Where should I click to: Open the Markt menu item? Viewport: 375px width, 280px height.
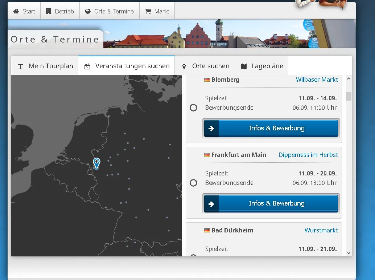(x=157, y=11)
